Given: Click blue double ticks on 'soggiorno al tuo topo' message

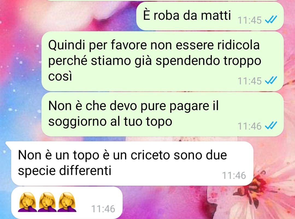Looking at the screenshot, I should [x=271, y=126].
